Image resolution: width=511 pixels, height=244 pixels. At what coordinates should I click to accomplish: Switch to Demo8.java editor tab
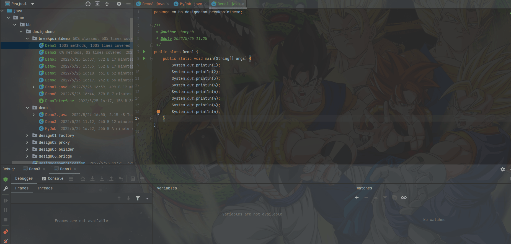click(153, 4)
